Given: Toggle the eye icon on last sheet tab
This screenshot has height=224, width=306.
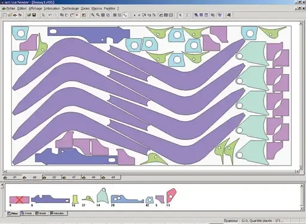Looking at the screenshot, I should [103, 177].
